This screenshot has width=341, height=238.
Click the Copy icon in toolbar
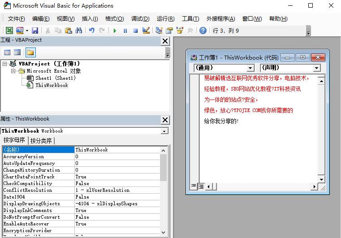(58, 30)
